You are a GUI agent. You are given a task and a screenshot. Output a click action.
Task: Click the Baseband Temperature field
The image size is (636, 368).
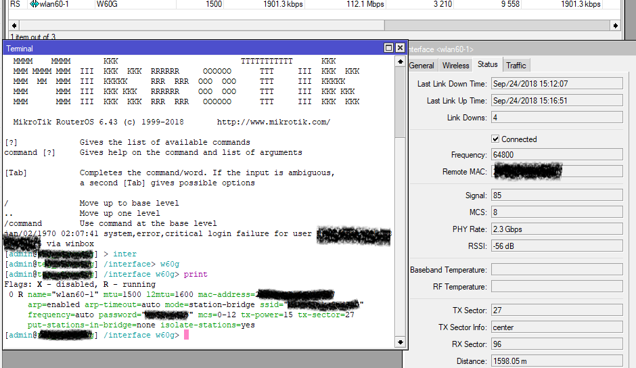pyautogui.click(x=557, y=269)
